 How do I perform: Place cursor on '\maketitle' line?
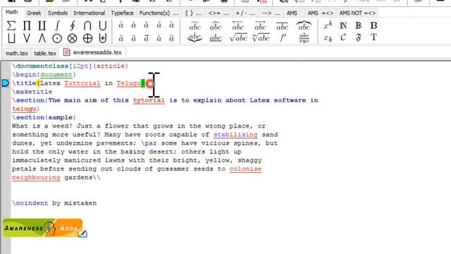pos(32,92)
